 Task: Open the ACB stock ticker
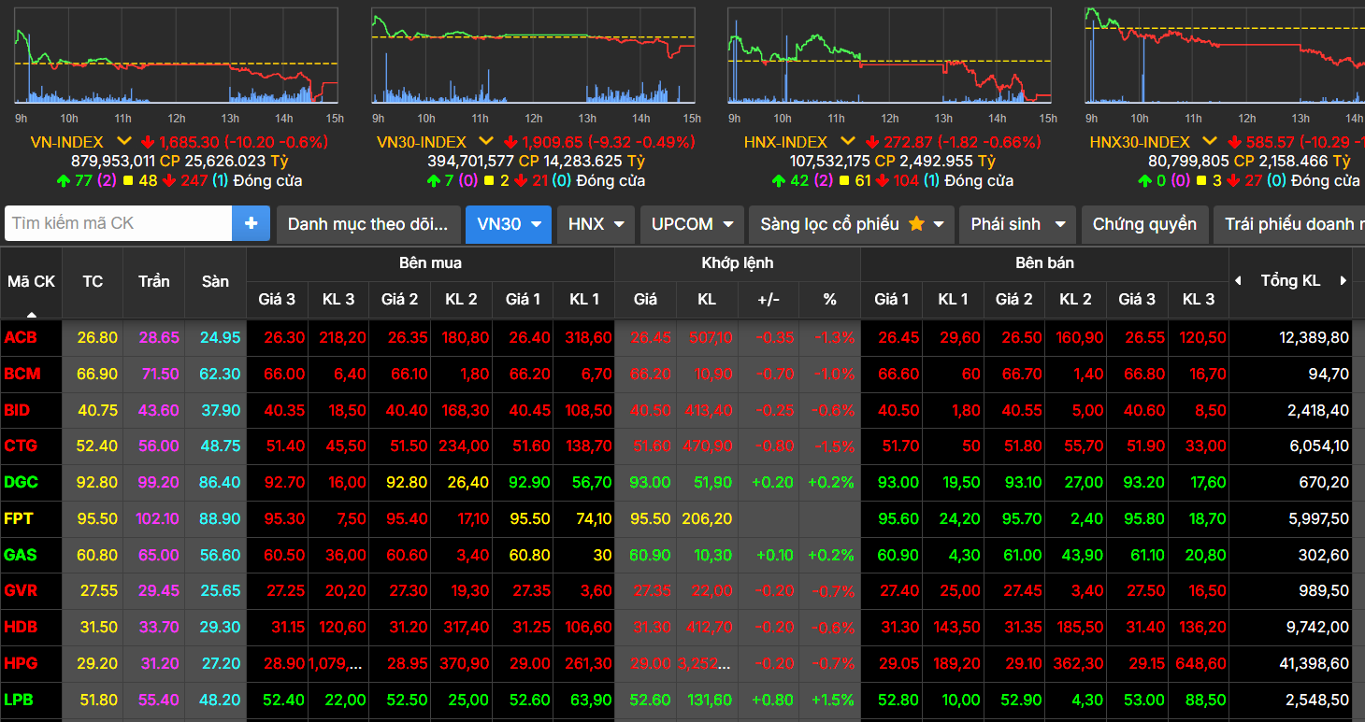pos(21,337)
